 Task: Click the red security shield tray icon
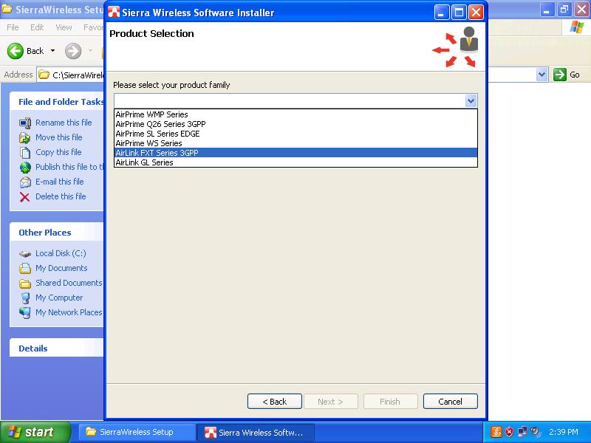[509, 432]
